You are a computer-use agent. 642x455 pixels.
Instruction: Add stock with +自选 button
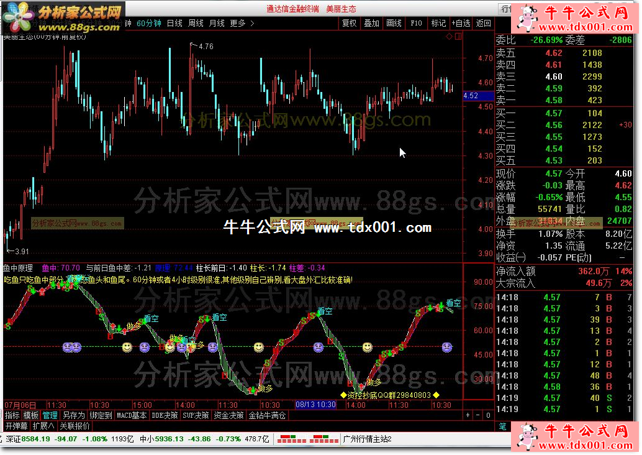click(x=460, y=24)
